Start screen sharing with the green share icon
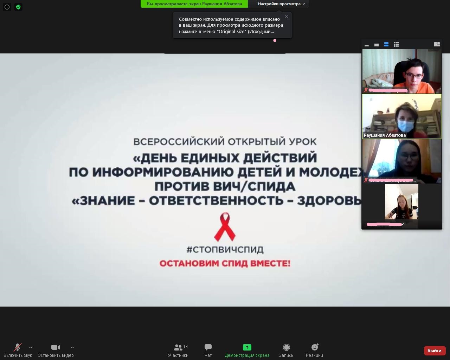Screen dimensions: 450x360 pos(247,347)
